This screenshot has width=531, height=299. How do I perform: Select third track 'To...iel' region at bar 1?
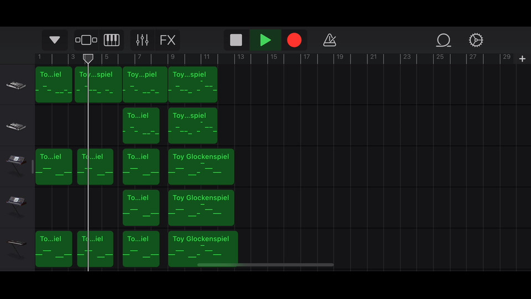click(54, 167)
